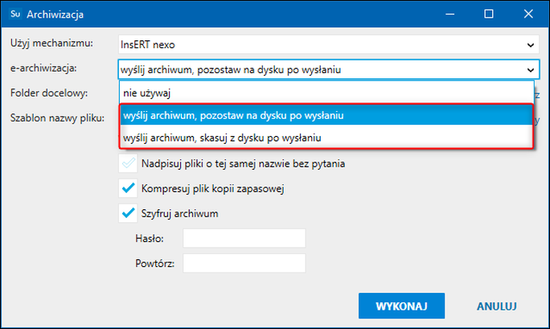Click the Su application icon in title bar
The width and height of the screenshot is (550, 329).
point(15,14)
